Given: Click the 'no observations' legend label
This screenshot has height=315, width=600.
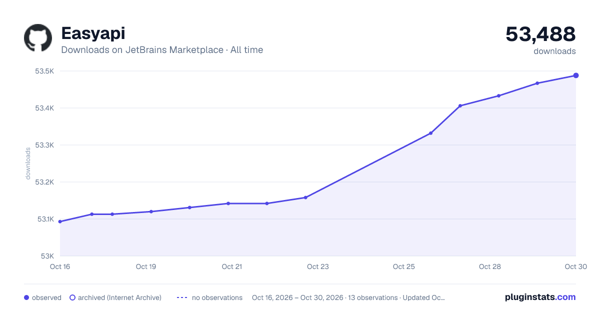Looking at the screenshot, I should pos(217,297).
